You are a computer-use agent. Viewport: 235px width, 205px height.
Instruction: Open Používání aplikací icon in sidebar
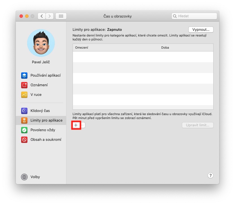tap(24, 75)
